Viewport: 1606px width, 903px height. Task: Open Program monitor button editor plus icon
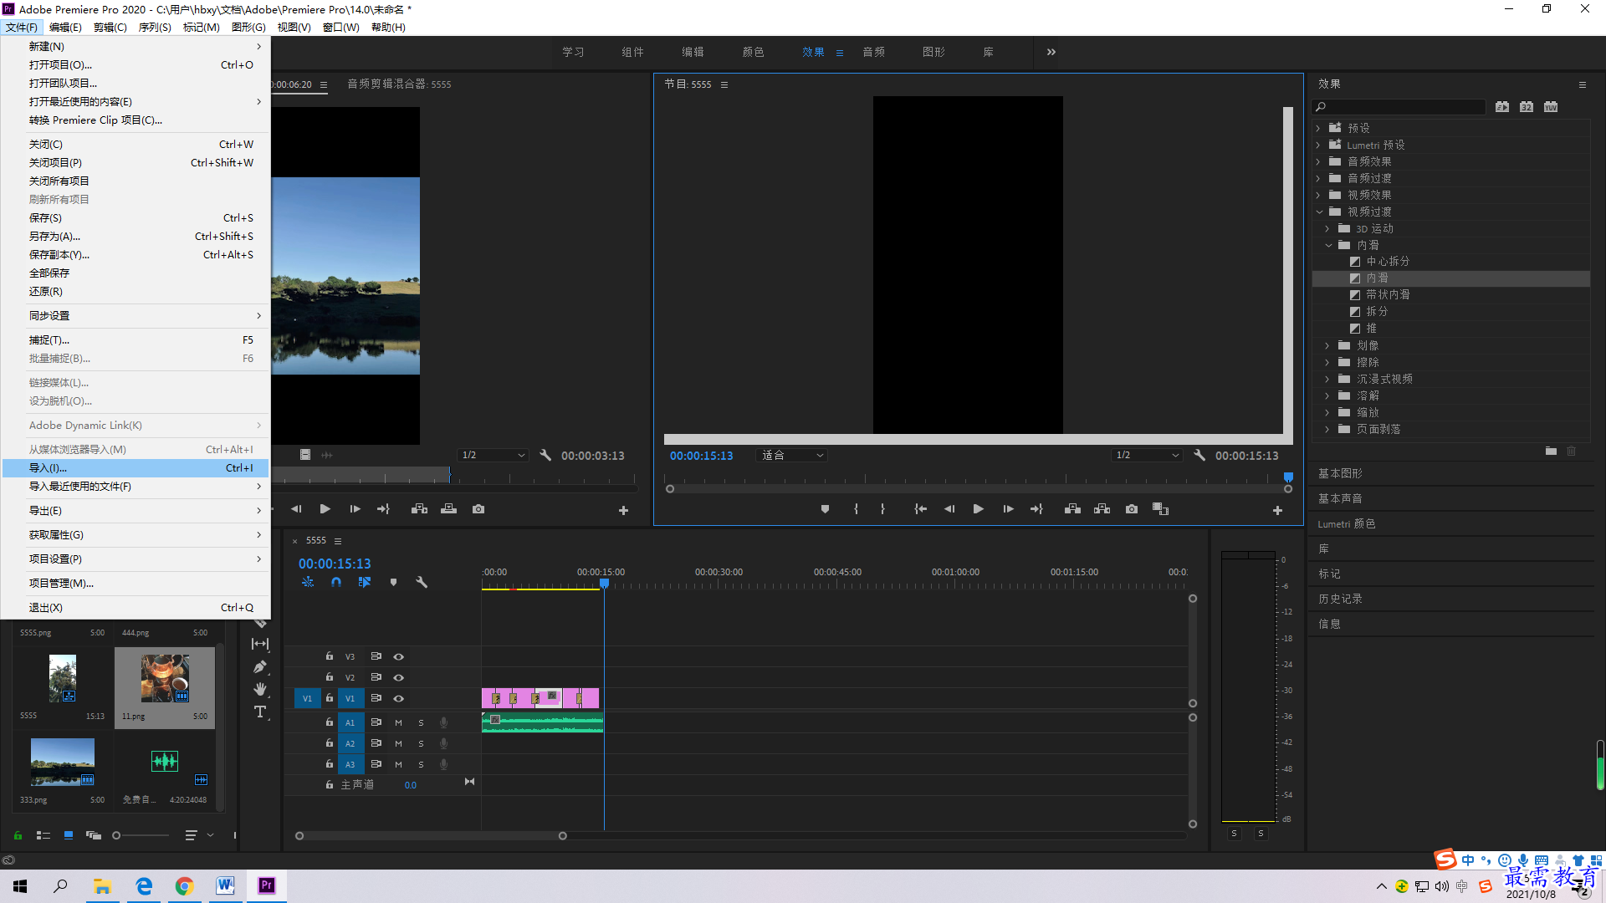(x=1277, y=510)
